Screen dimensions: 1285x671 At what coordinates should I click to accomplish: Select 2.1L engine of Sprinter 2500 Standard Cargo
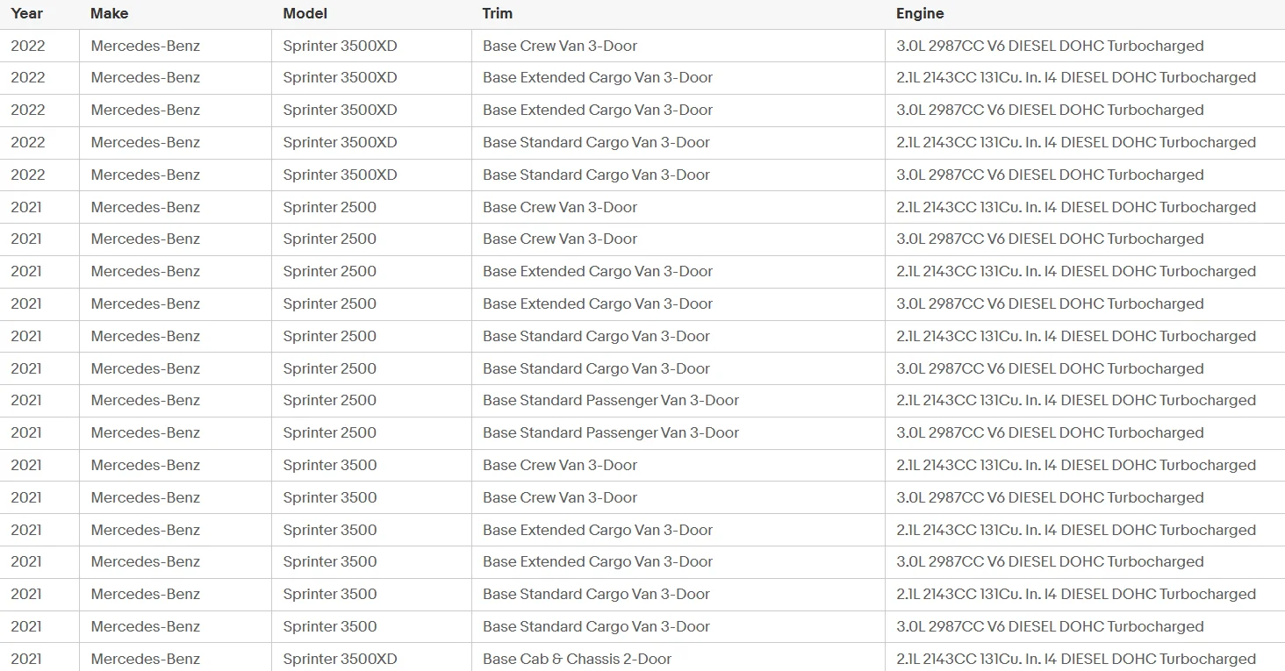[1076, 336]
